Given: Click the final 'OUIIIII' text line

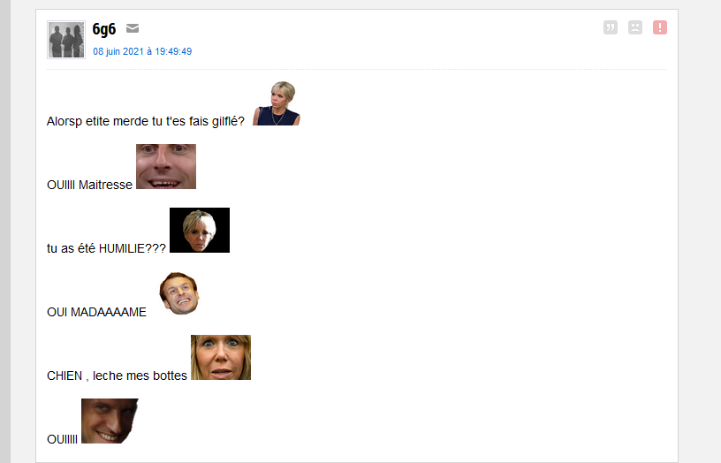Looking at the screenshot, I should click(62, 439).
